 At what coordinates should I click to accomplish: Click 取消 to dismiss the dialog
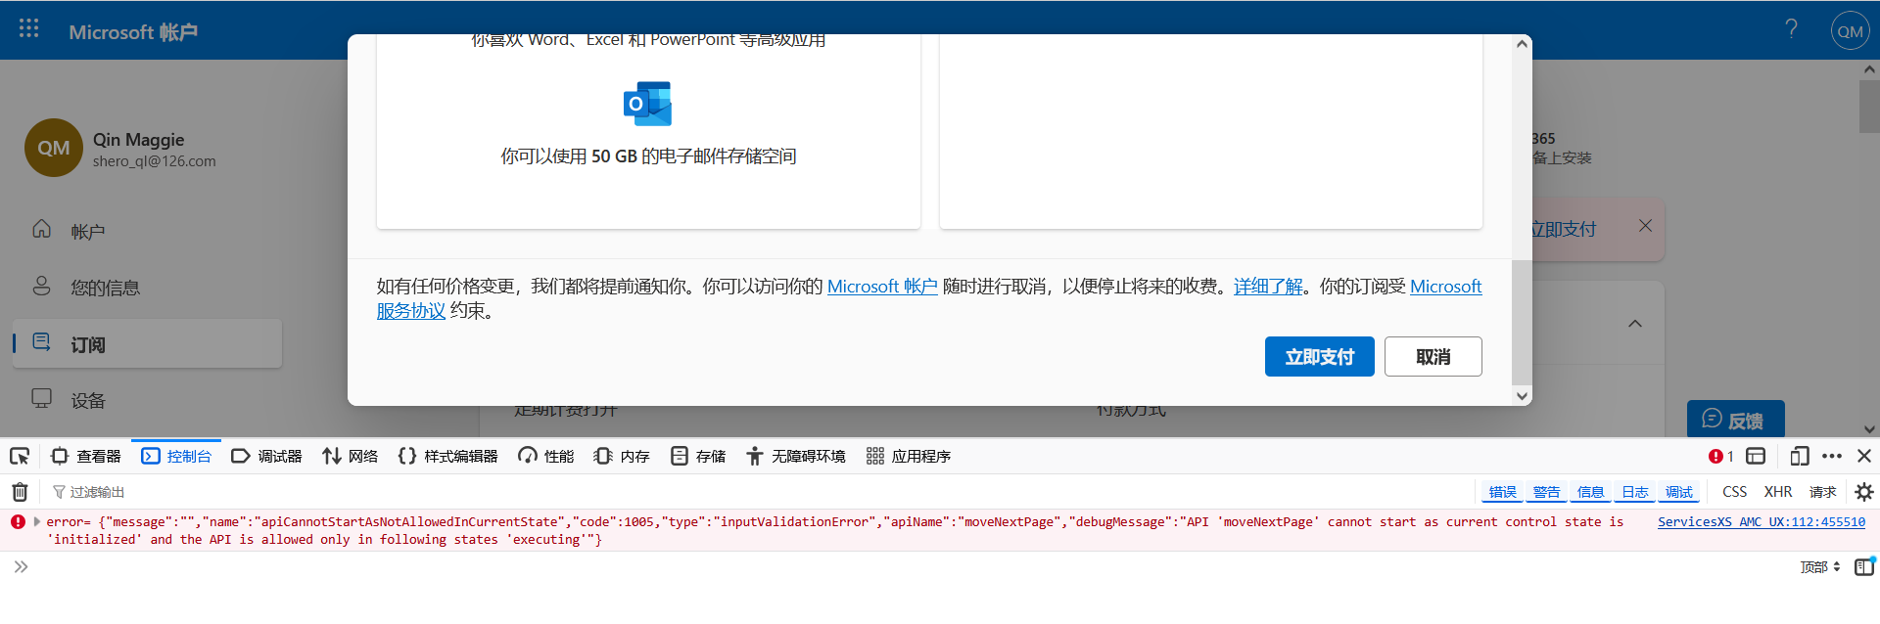1433,357
